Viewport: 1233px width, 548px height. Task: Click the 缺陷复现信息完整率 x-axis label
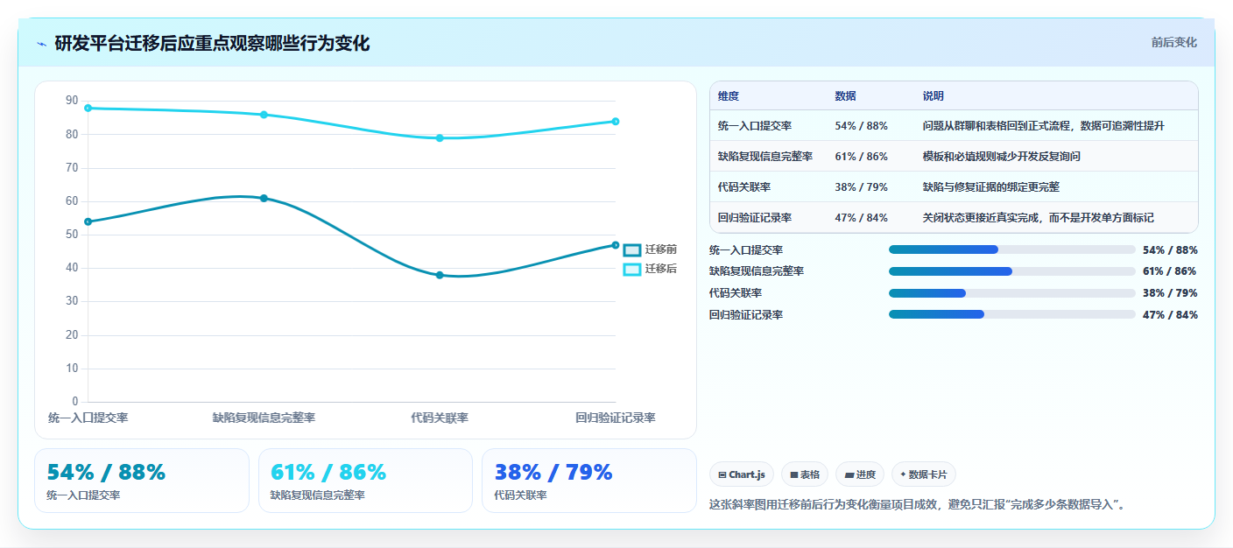(x=264, y=418)
